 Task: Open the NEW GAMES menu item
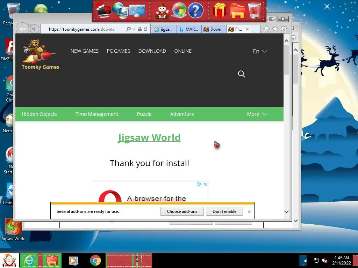click(x=85, y=51)
